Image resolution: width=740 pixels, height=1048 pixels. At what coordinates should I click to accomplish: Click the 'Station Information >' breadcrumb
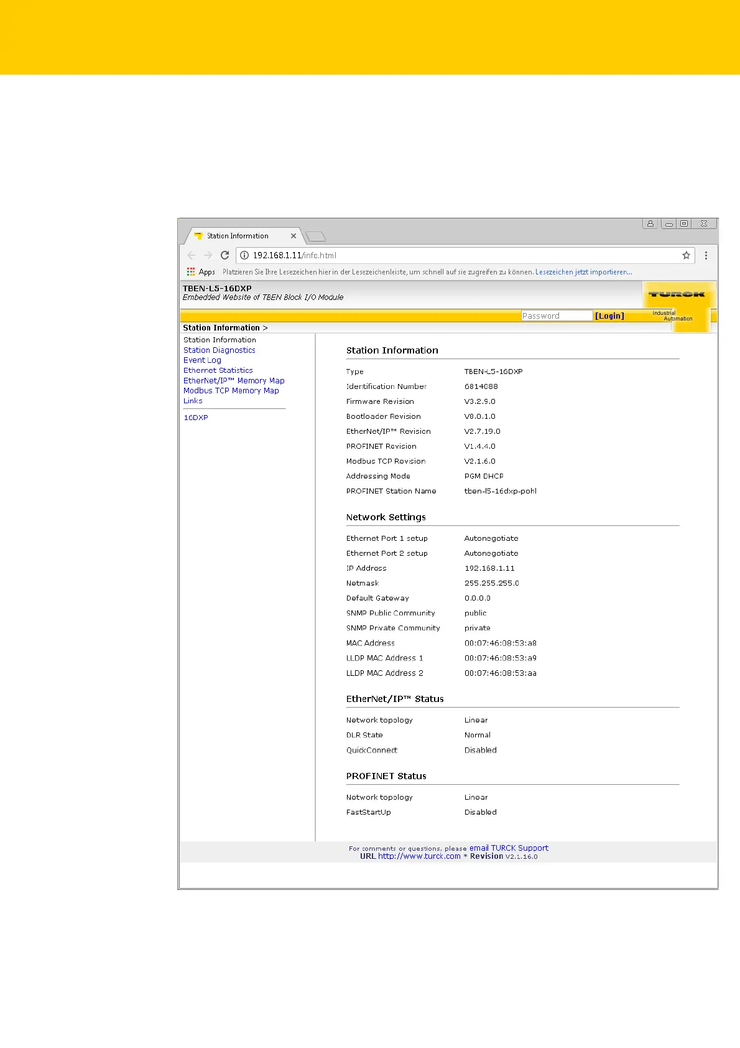click(x=225, y=328)
